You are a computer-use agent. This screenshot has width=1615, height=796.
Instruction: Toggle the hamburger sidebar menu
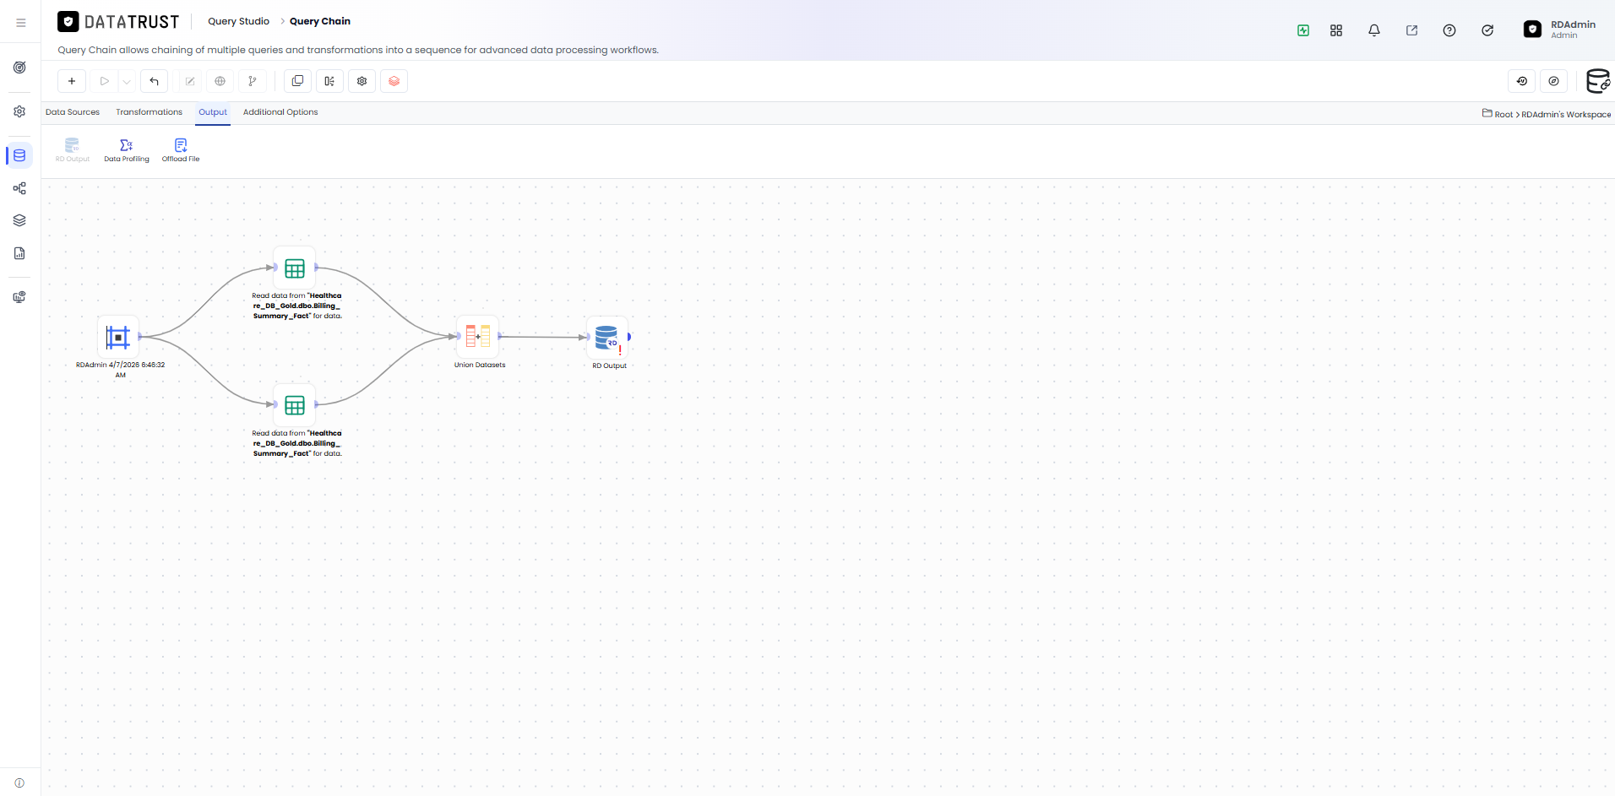click(x=21, y=23)
